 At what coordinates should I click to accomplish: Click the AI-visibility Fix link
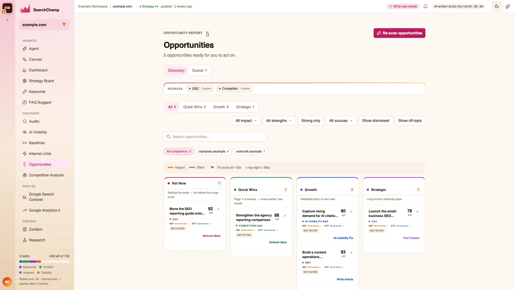(x=343, y=238)
